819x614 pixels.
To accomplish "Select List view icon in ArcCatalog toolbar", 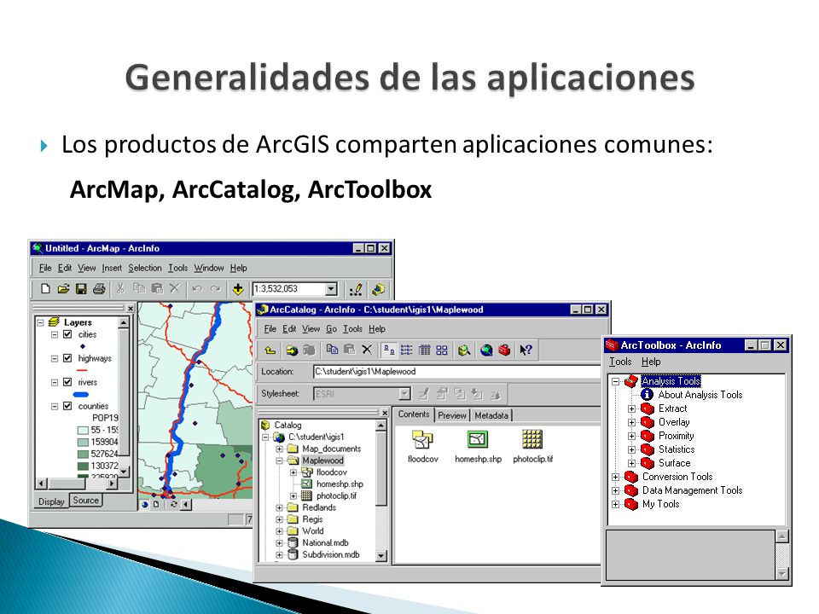I will pyautogui.click(x=406, y=350).
